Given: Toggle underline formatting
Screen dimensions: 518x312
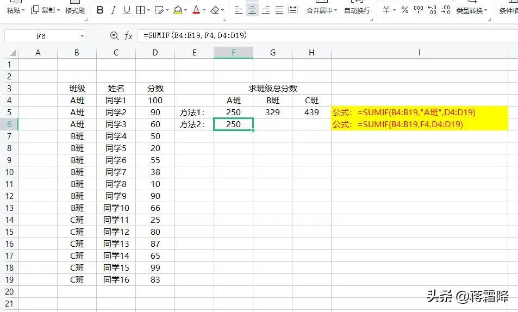Looking at the screenshot, I should pyautogui.click(x=127, y=10).
